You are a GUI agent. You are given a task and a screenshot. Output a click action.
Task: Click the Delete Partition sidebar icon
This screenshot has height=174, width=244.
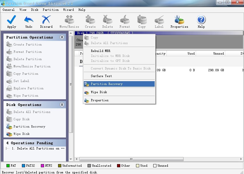pyautogui.click(x=9, y=59)
